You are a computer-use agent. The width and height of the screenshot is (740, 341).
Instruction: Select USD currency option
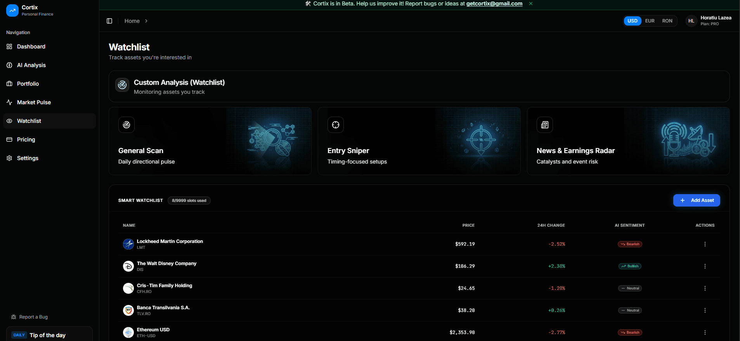pyautogui.click(x=633, y=21)
